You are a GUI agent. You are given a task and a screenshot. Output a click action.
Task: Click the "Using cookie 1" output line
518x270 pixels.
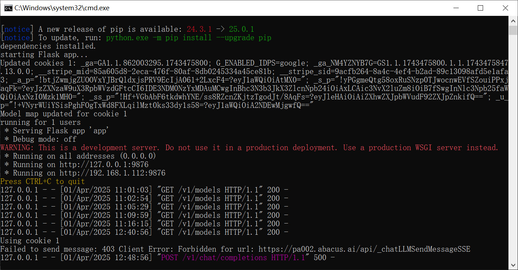(30, 241)
